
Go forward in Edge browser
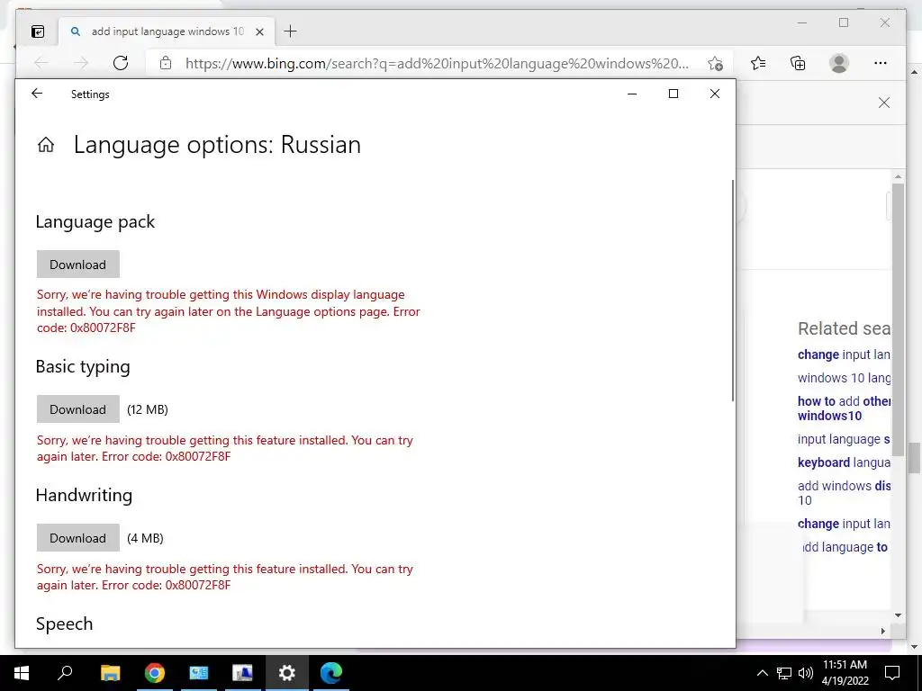pyautogui.click(x=81, y=63)
